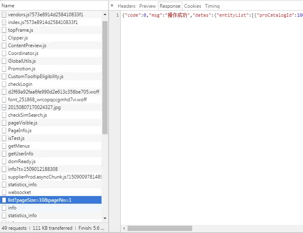Select the list?pageSize=10&pageNo=1 request

tap(51, 200)
